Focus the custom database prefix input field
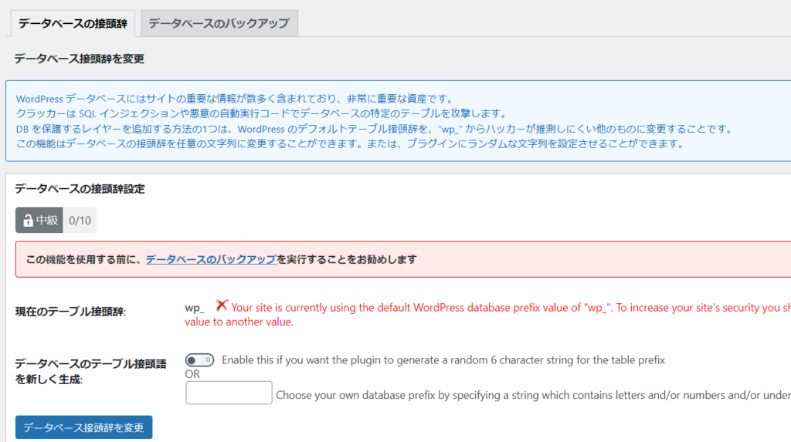 tap(229, 393)
